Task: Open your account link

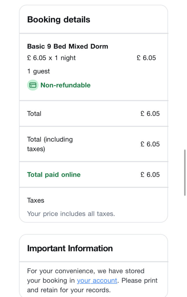Action: [x=97, y=280]
